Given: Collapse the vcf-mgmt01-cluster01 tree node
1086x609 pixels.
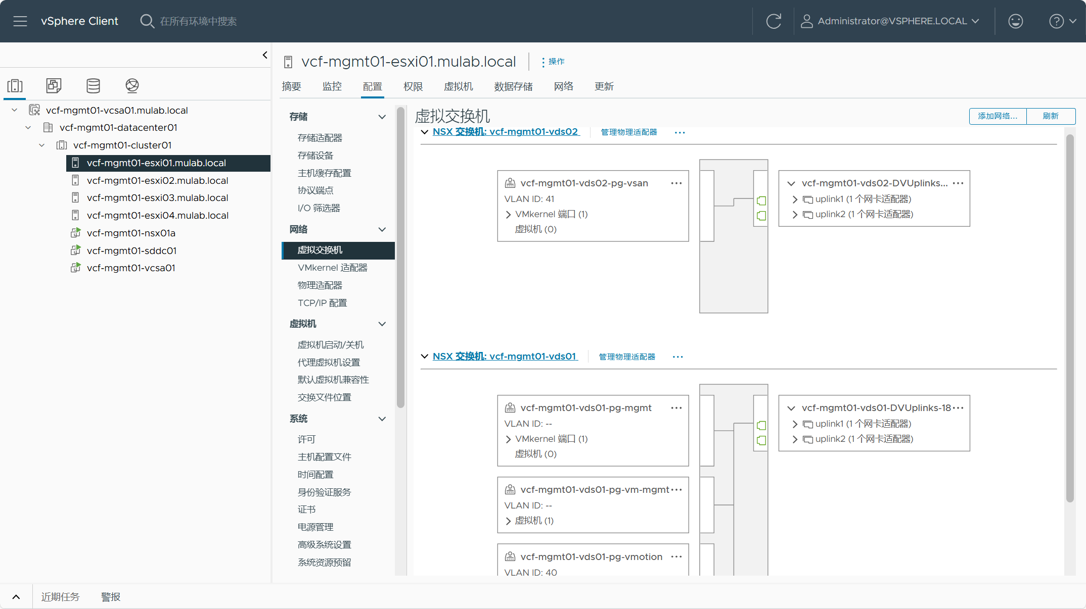Looking at the screenshot, I should [x=42, y=145].
